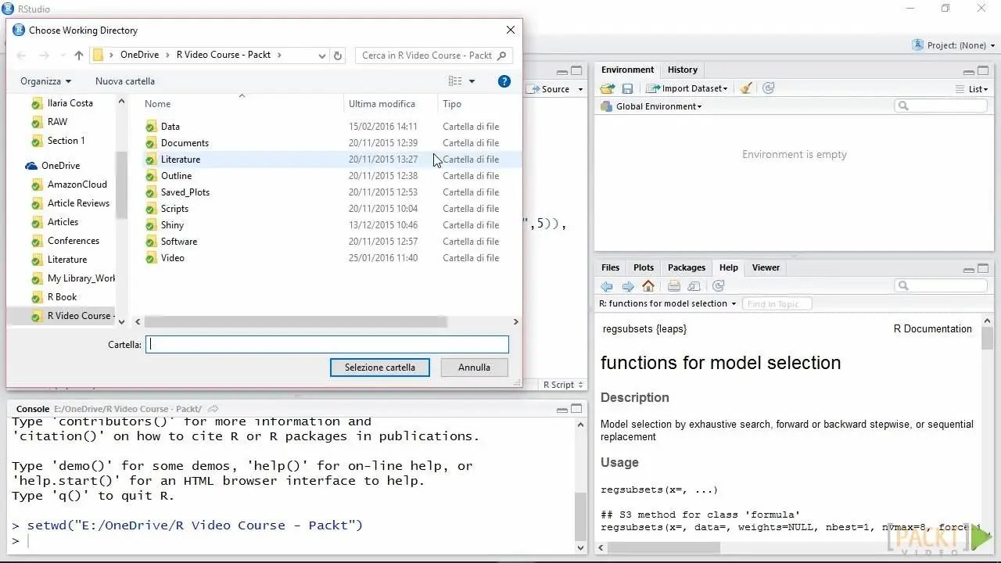Minimize the Console pane
The height and width of the screenshot is (563, 1001).
[562, 409]
